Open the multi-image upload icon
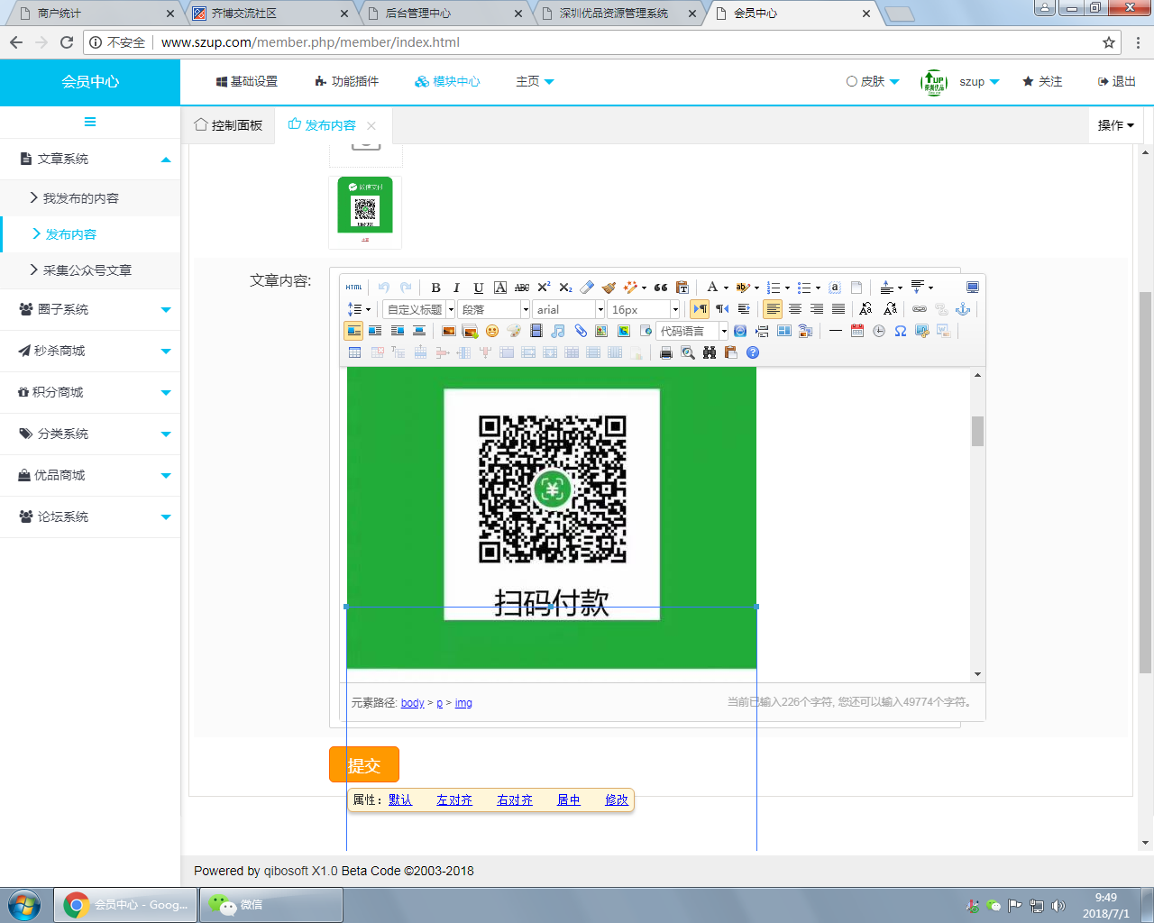 point(470,331)
